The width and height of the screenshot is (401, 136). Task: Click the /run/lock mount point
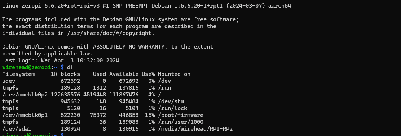click(172, 108)
